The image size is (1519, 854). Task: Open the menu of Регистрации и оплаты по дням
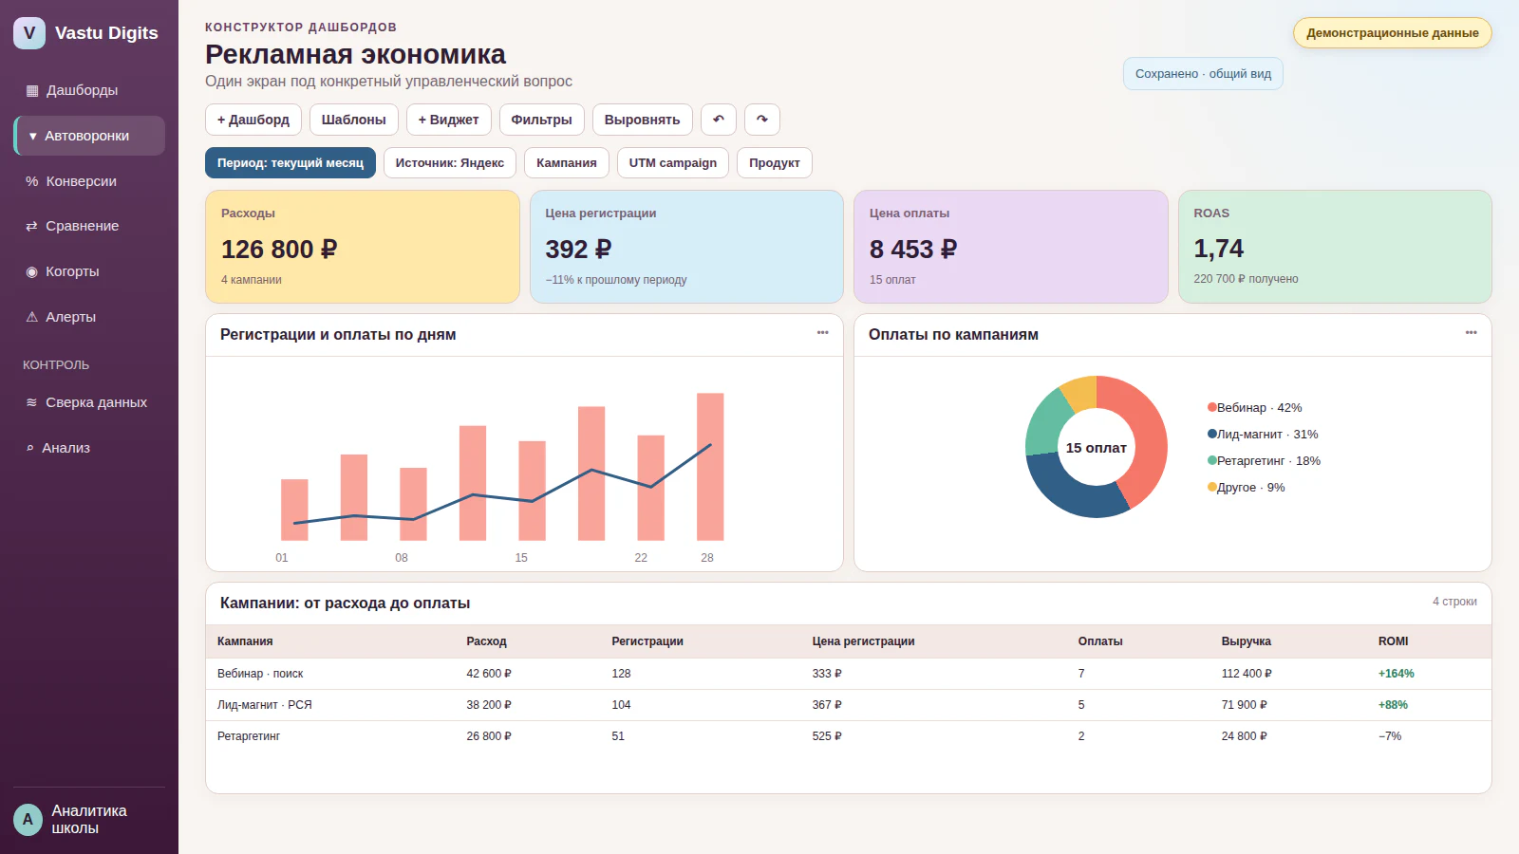point(823,333)
